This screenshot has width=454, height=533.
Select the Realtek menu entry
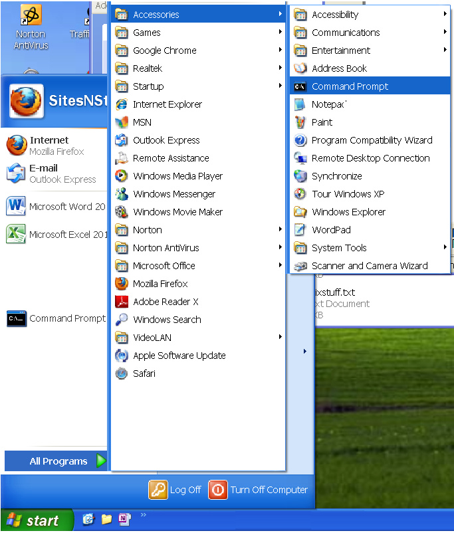pos(198,68)
